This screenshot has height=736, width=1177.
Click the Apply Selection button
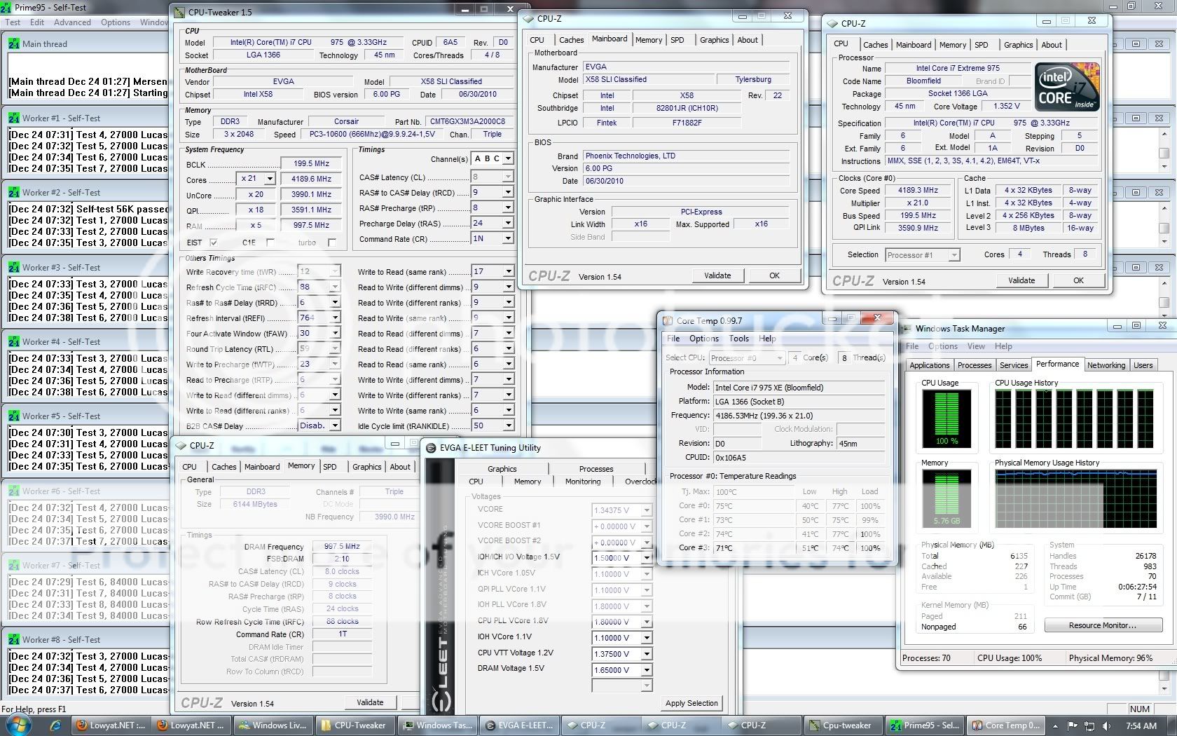tap(691, 703)
